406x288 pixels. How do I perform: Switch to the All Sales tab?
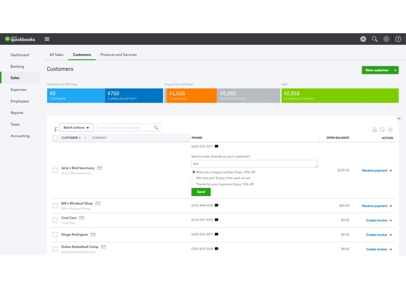click(57, 54)
